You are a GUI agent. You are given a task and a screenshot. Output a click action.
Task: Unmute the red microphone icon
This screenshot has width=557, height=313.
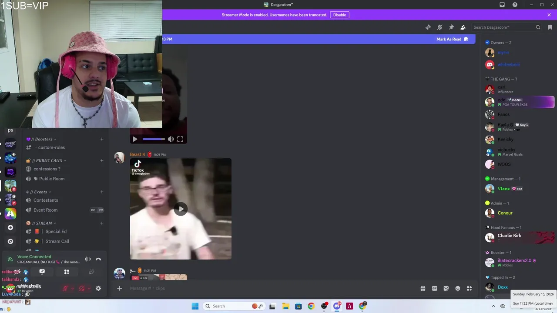tap(65, 288)
